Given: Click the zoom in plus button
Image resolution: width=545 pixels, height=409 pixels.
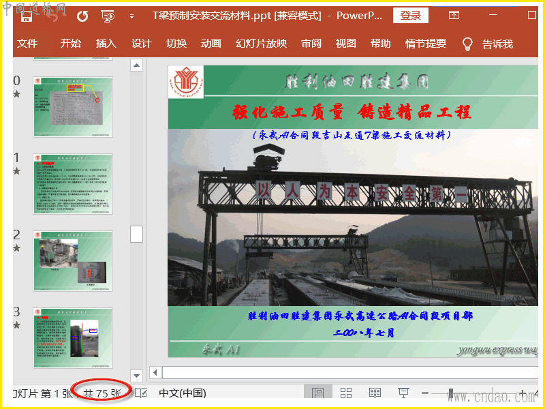Looking at the screenshot, I should 523,393.
